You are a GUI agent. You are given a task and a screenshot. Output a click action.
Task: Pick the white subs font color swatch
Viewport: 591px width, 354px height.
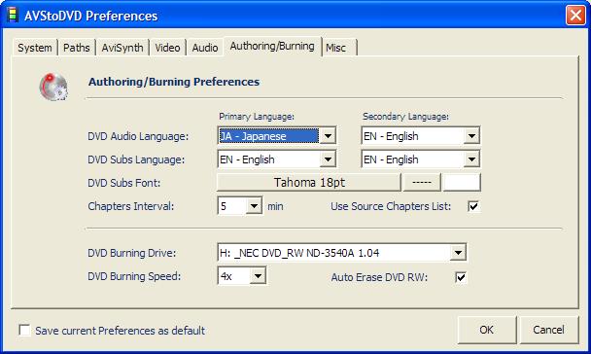[x=462, y=183]
